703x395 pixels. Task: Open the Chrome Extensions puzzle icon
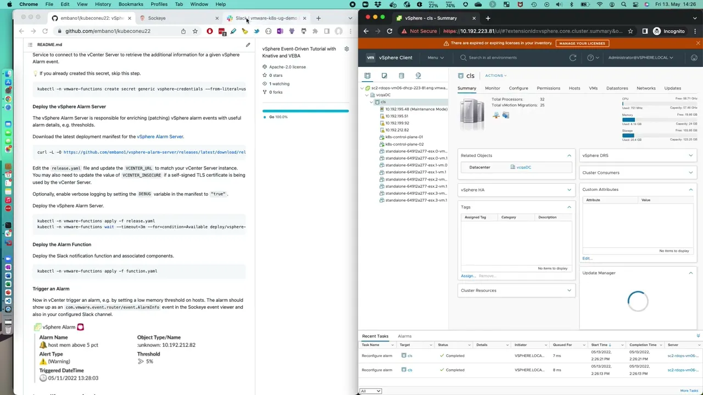(x=315, y=31)
